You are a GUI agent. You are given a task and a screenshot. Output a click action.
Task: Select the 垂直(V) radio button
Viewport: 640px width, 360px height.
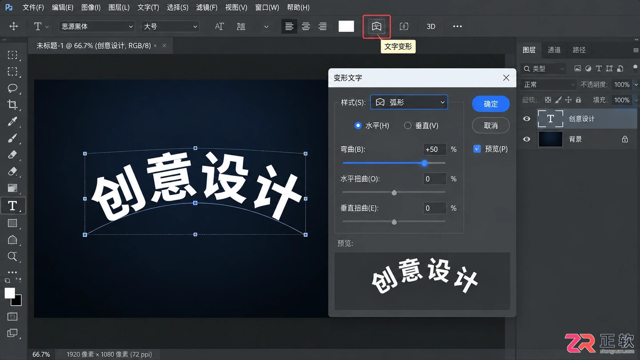point(408,126)
